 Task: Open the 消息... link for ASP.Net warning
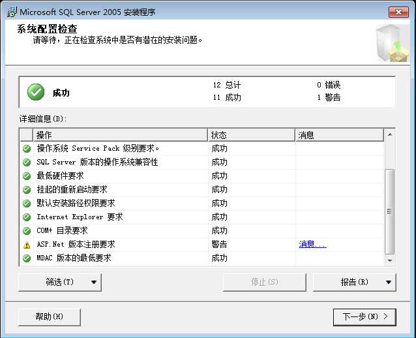pos(312,244)
